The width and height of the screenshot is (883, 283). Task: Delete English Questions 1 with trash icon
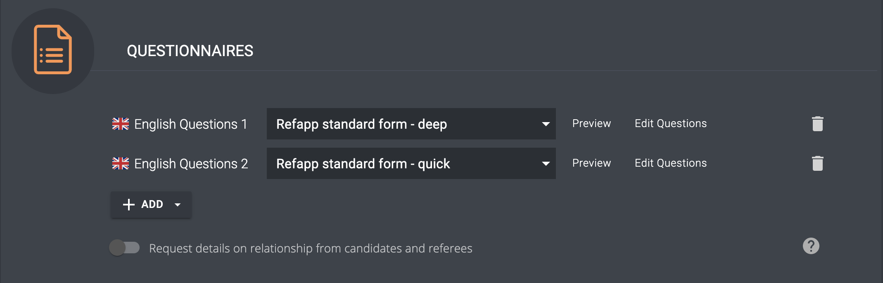tap(817, 124)
